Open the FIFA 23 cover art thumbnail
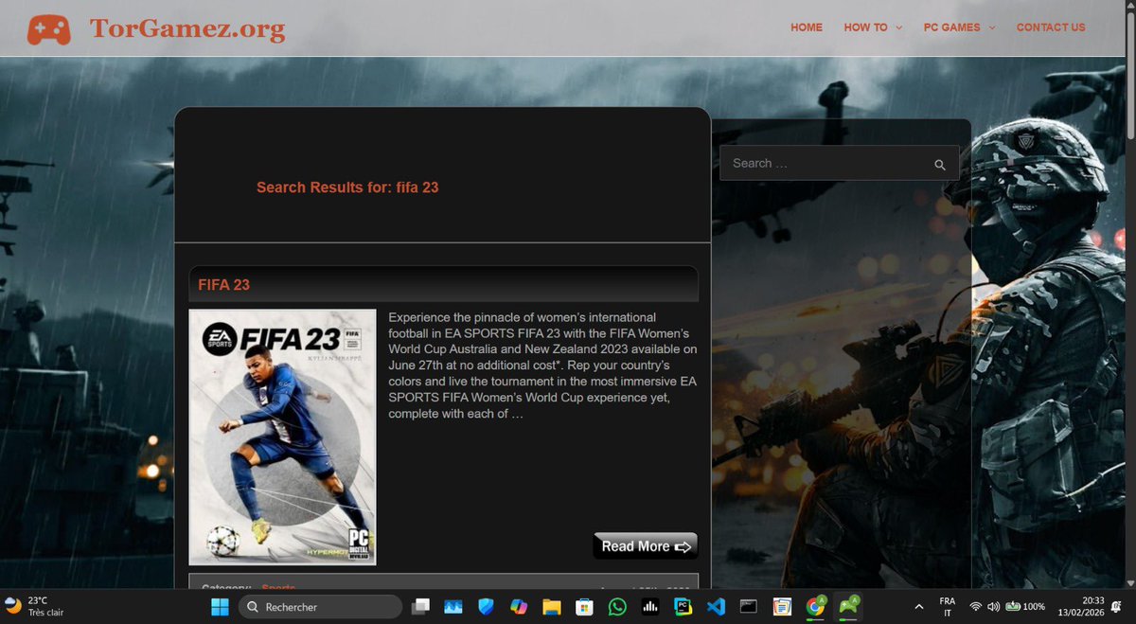Screen dimensions: 1136x624 tap(282, 437)
